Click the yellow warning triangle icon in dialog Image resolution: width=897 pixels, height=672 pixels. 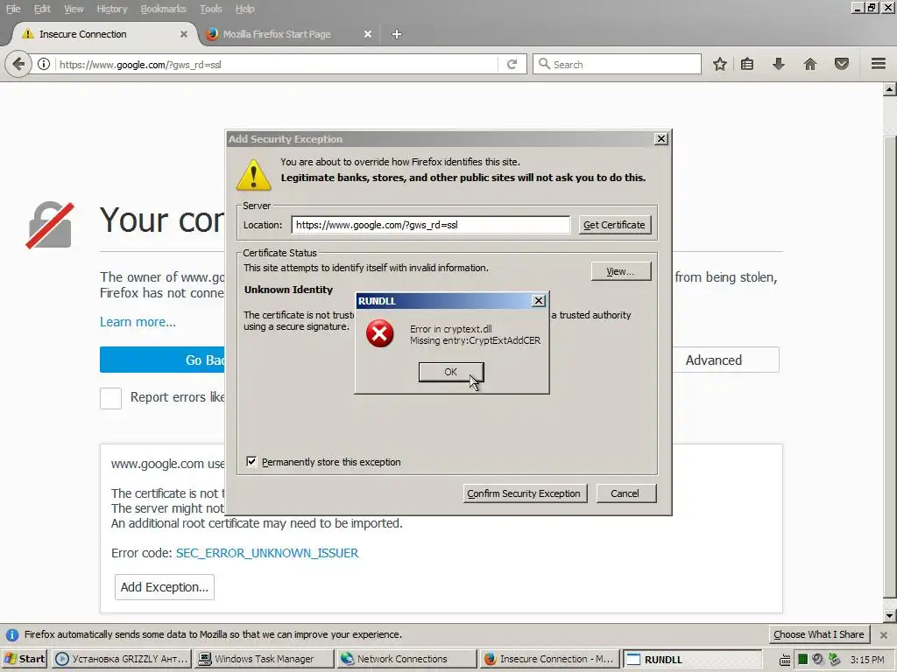[253, 174]
